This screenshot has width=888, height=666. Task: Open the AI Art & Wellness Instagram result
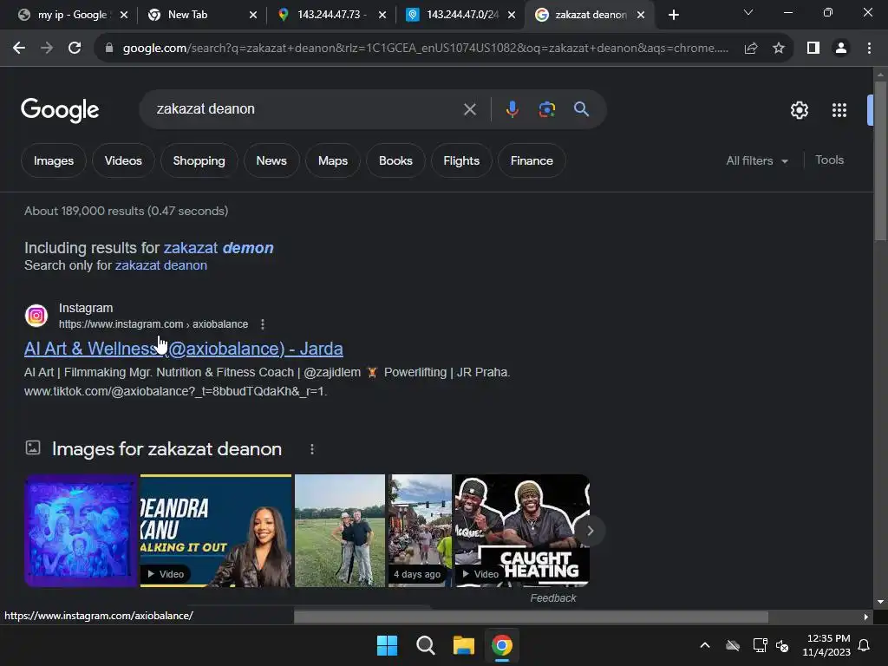[x=184, y=349]
